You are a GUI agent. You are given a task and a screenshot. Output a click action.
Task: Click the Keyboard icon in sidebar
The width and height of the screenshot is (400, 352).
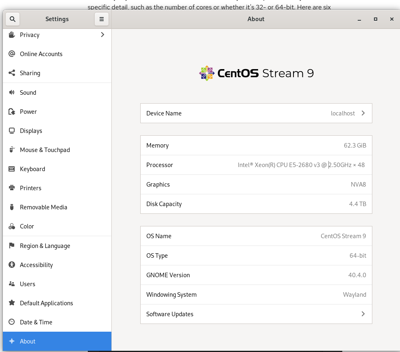pos(12,169)
